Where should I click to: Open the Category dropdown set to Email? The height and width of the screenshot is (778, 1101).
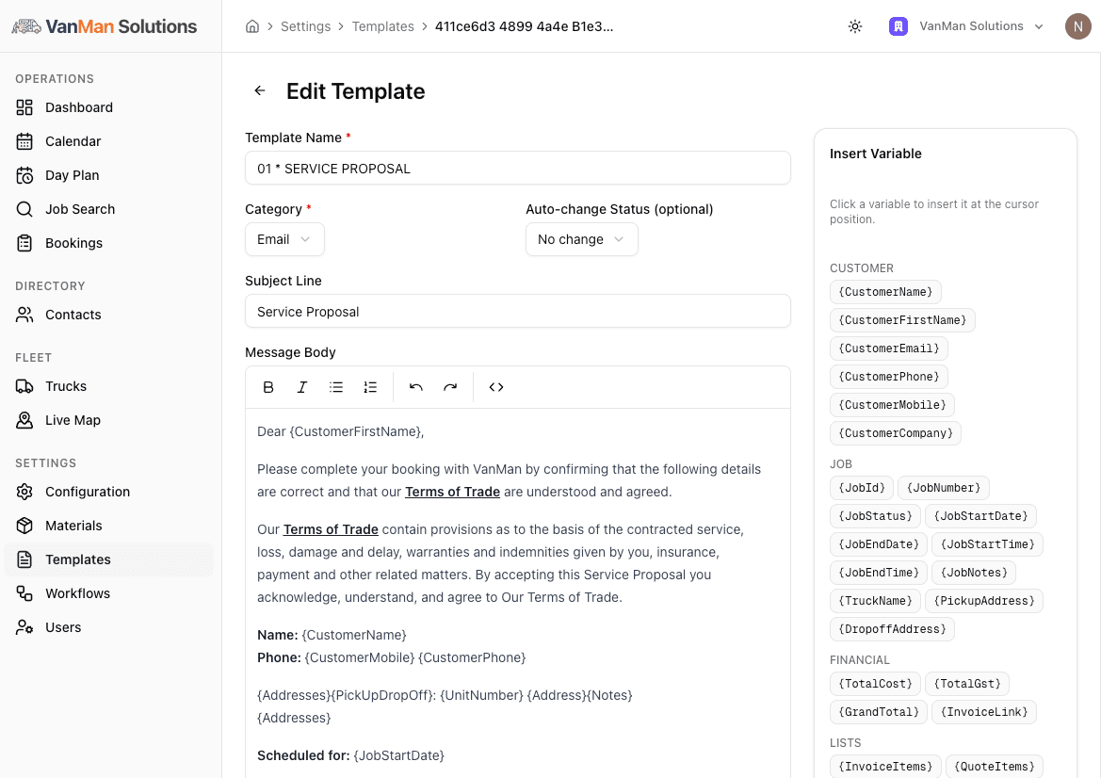(284, 239)
